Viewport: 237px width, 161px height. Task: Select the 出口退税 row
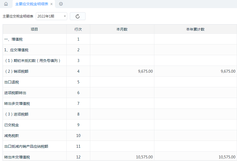coord(120,82)
